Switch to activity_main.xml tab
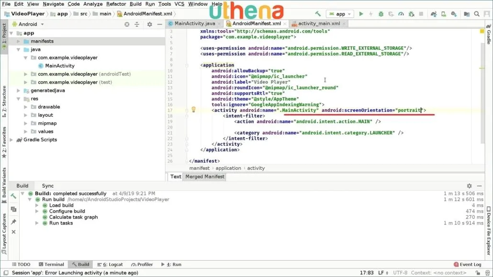 (x=319, y=23)
